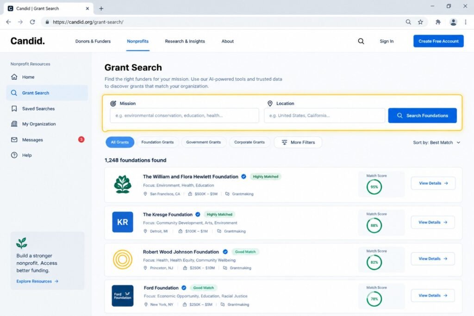Expand the Sort by Best Match dropdown
This screenshot has width=474, height=316.
point(437,143)
